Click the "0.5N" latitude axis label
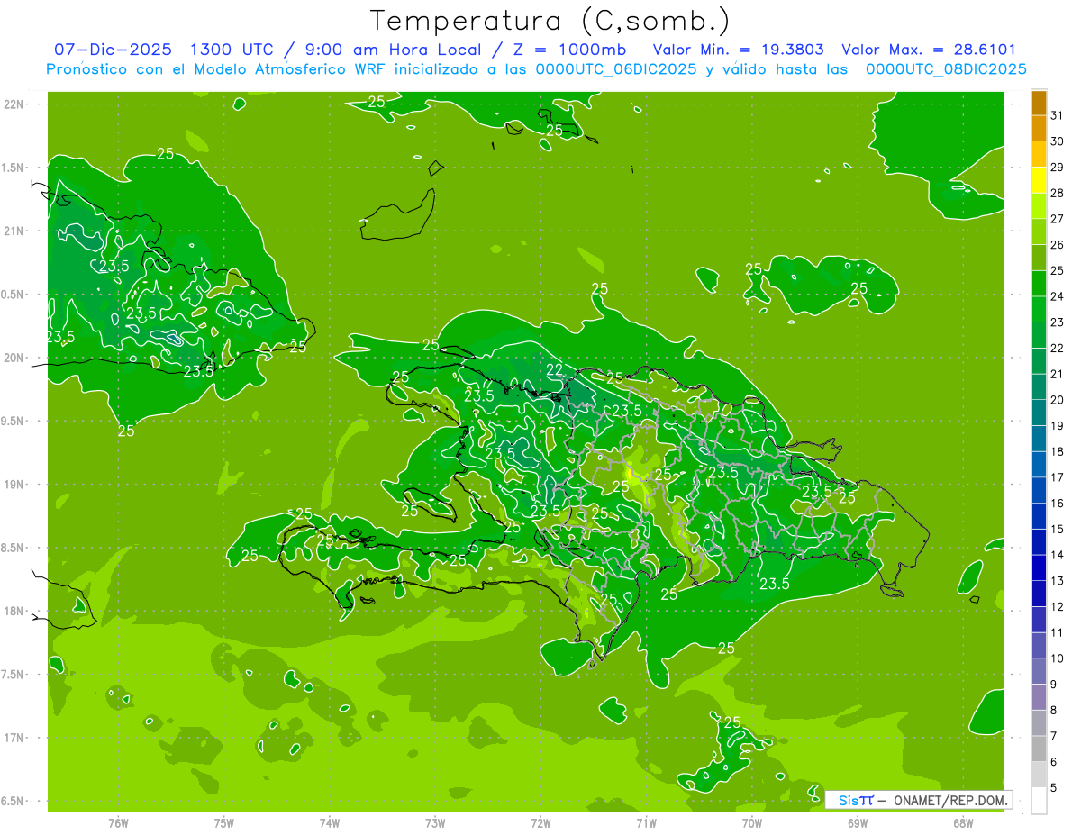This screenshot has width=1081, height=835. pos(14,295)
